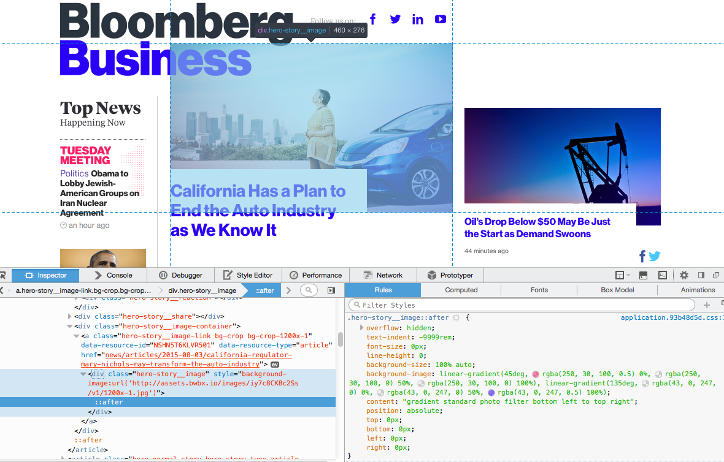
Task: Open the Style Editor panel
Action: (248, 275)
